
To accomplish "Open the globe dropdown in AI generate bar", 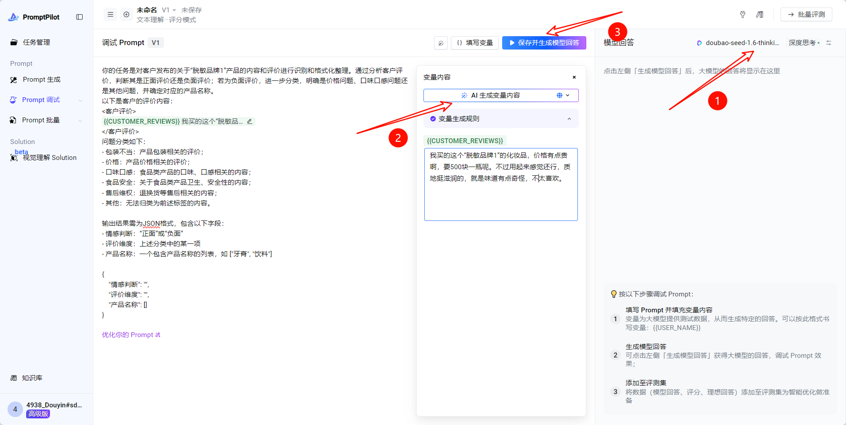I will point(563,95).
